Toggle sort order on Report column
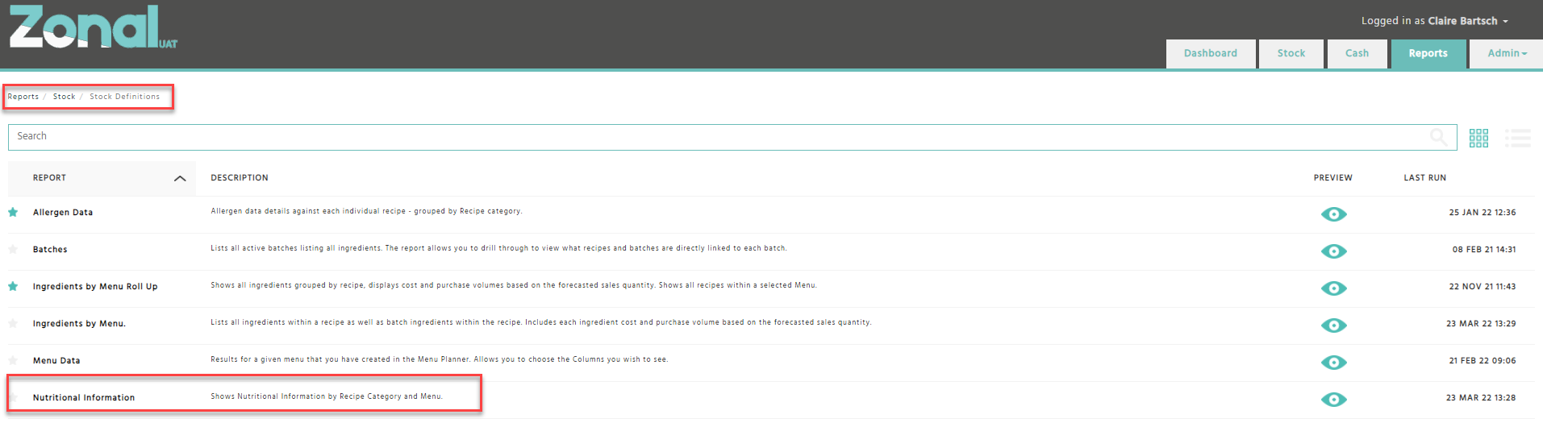This screenshot has width=1543, height=427. (x=180, y=178)
